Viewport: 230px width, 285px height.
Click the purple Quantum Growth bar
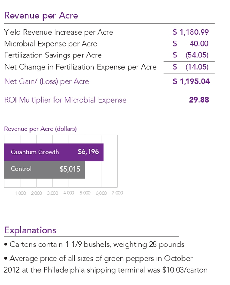(53, 152)
